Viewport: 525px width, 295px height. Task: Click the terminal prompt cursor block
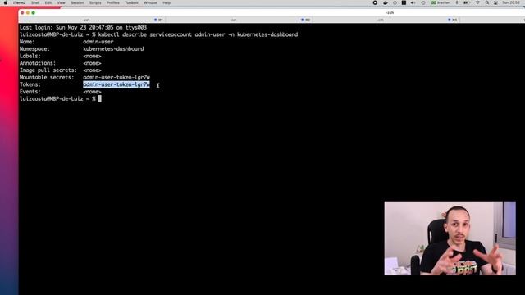pos(100,98)
